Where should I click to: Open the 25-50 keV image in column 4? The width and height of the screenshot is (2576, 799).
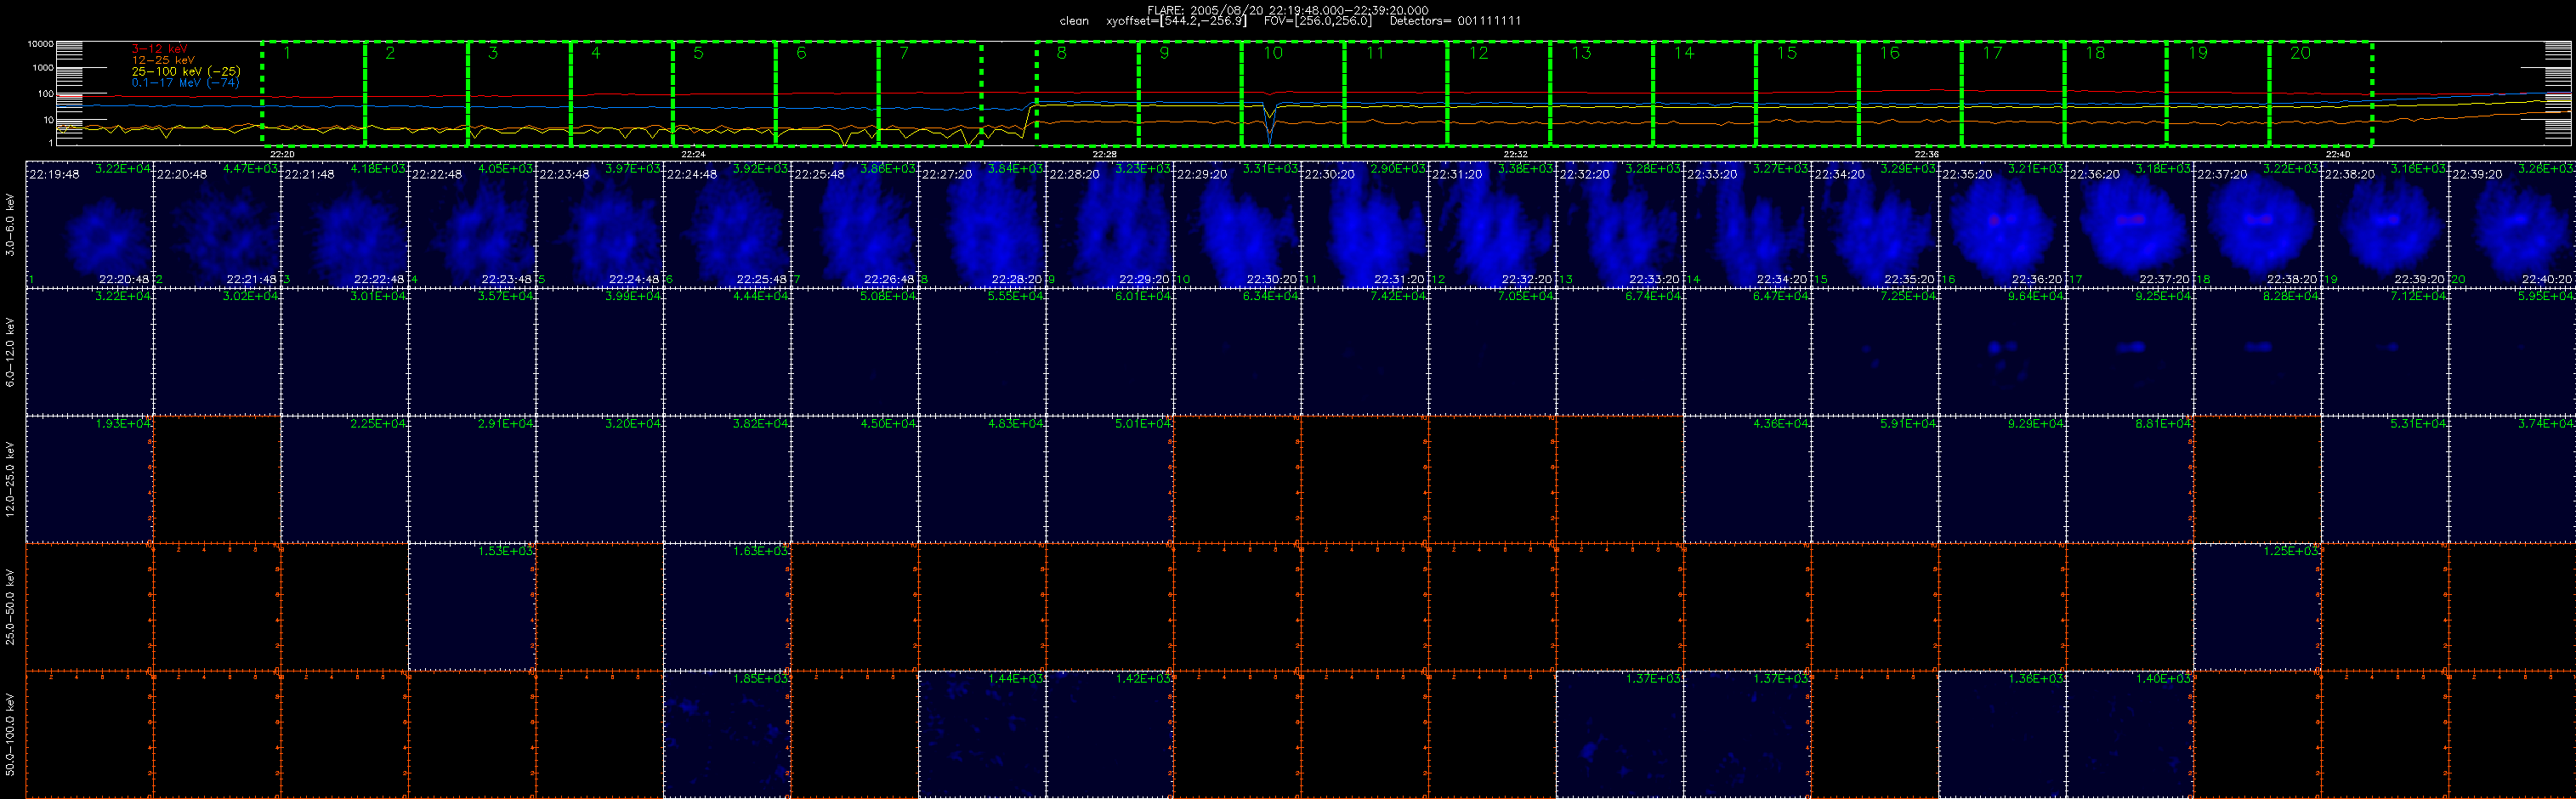tap(472, 607)
